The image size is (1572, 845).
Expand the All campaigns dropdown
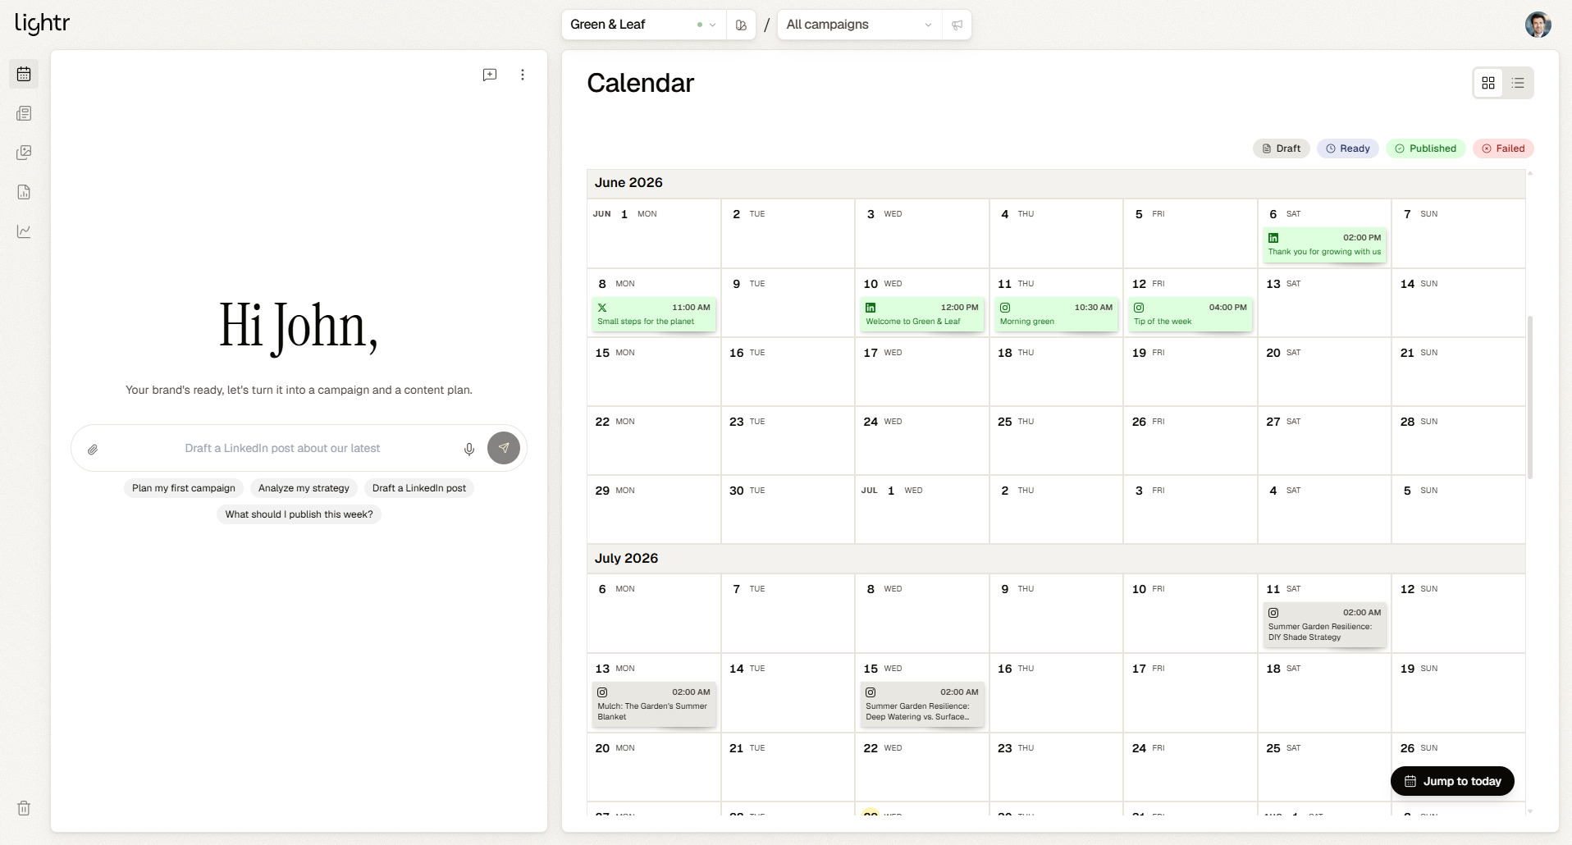pyautogui.click(x=860, y=25)
